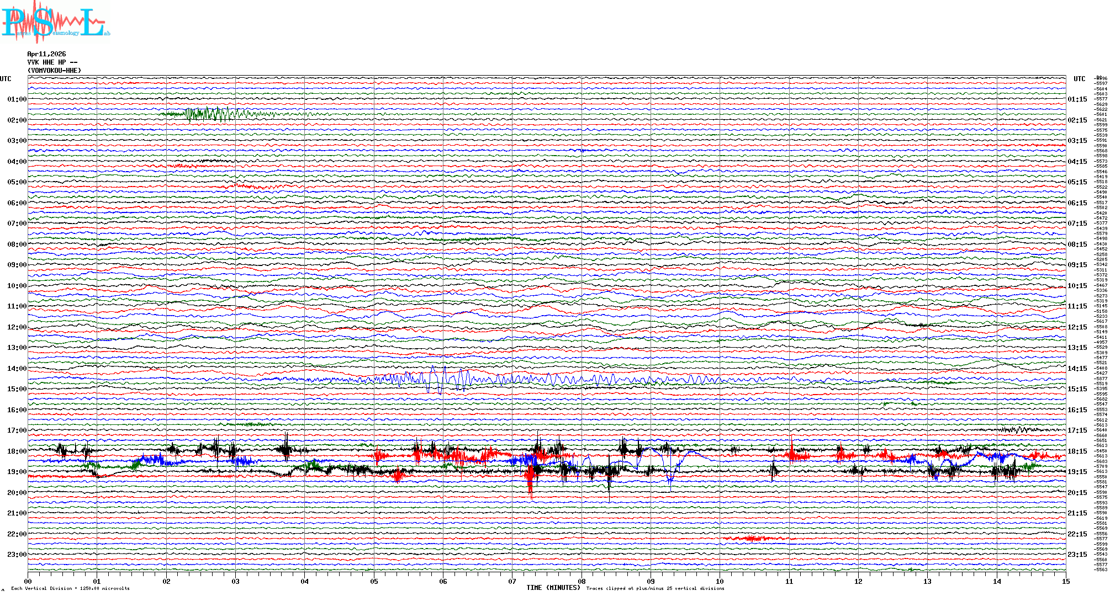This screenshot has width=1110, height=596.
Task: Click minute 10 on the bottom axis
Action: tap(720, 582)
